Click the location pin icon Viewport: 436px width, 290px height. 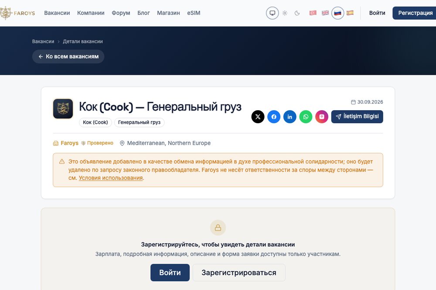pyautogui.click(x=122, y=143)
